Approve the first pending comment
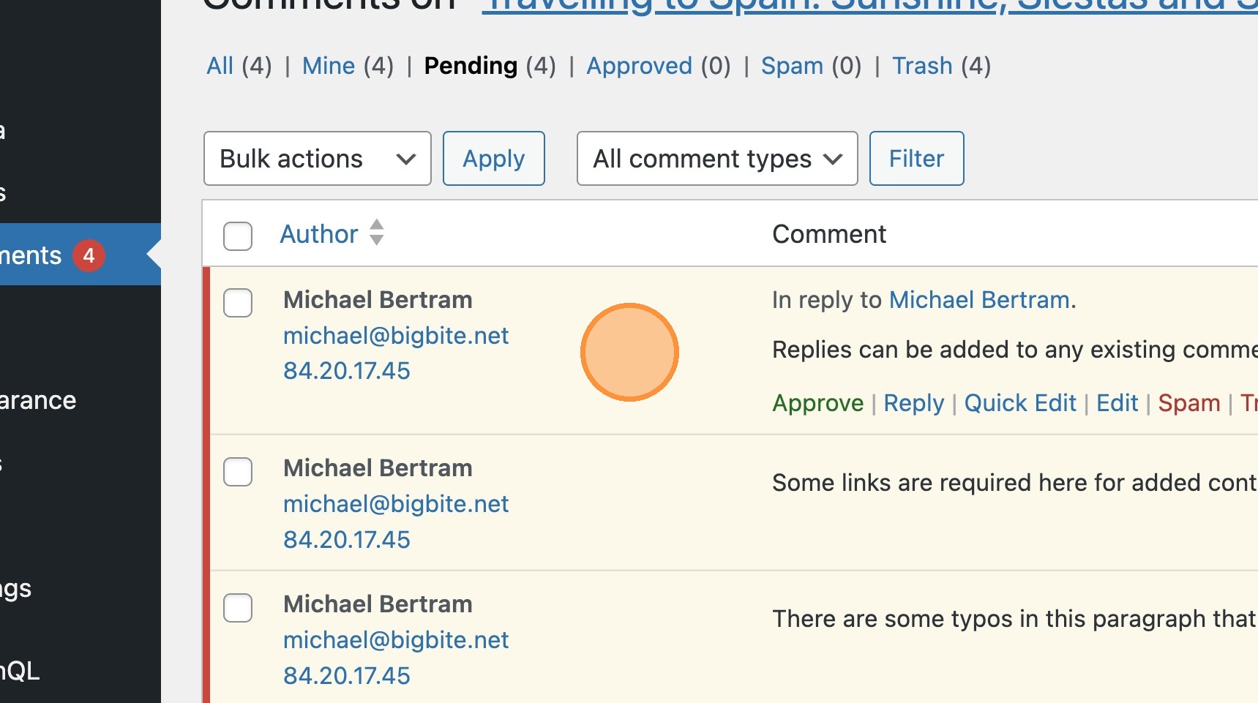The width and height of the screenshot is (1258, 703). 817,403
